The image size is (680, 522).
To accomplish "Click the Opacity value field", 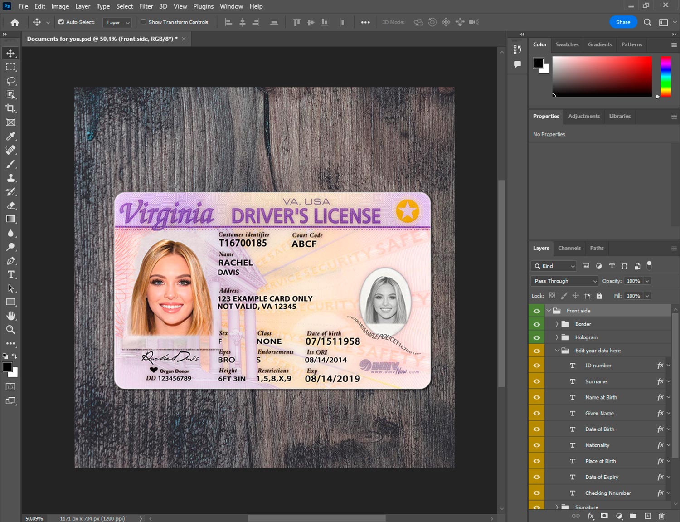I will [633, 281].
